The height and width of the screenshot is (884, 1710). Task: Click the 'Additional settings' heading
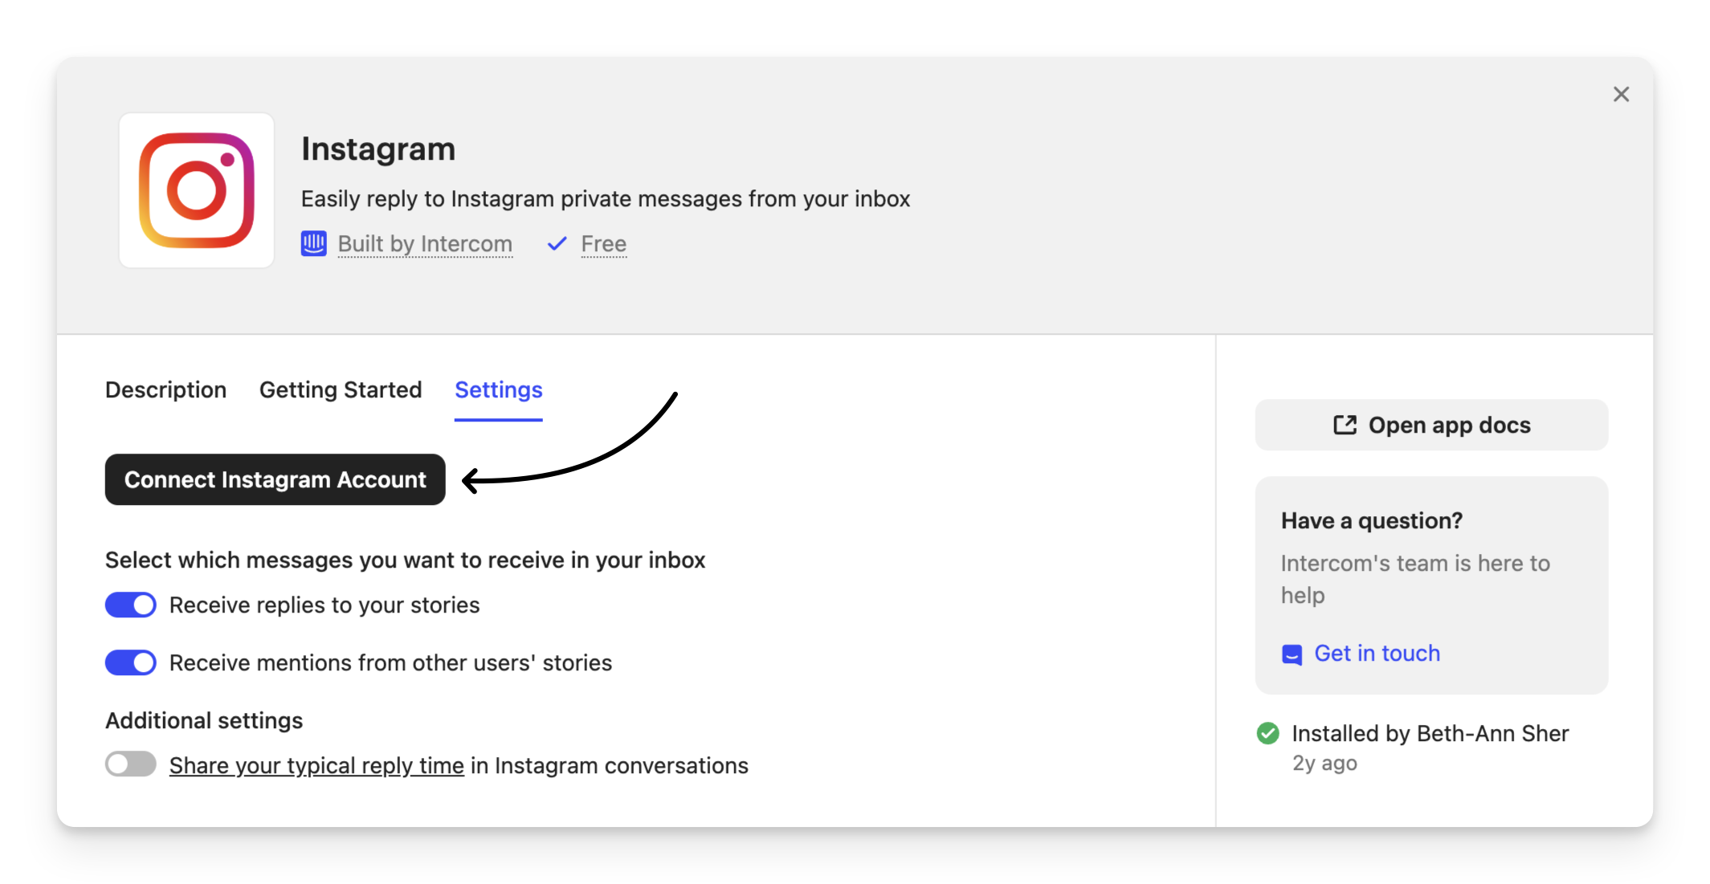pyautogui.click(x=204, y=721)
